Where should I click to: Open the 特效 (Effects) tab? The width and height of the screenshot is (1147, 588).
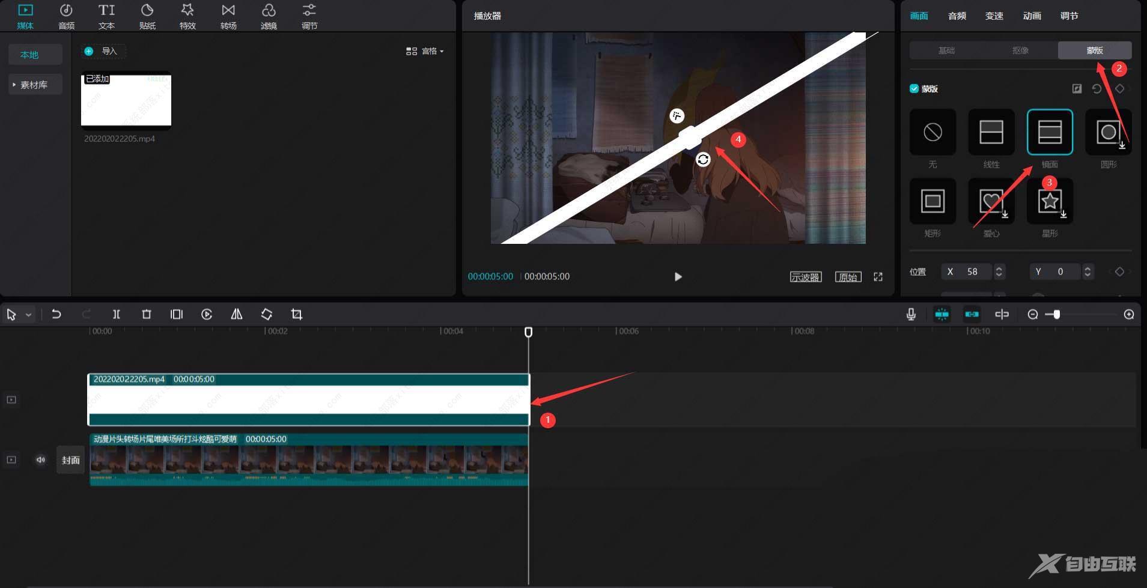click(187, 16)
